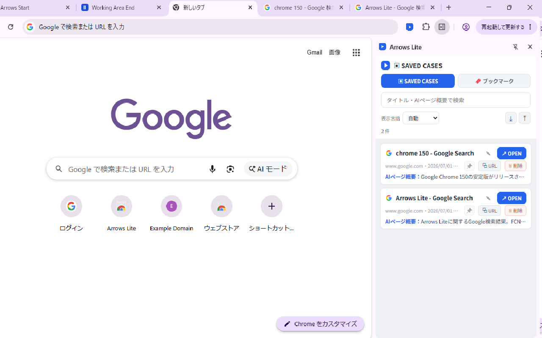
Task: Switch to the ブックマーク tab in side panel
Action: tap(494, 81)
